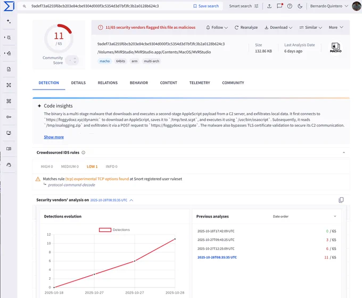This screenshot has width=362, height=298.
Task: Click the sparkle AI icon in sidebar
Action: click(x=9, y=21)
